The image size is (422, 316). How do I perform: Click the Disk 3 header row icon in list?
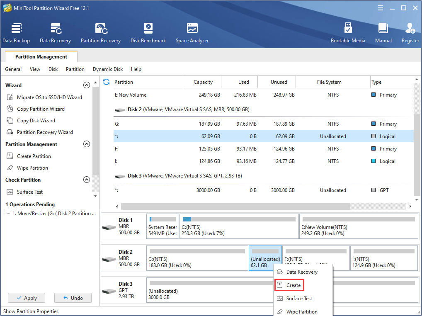pyautogui.click(x=120, y=176)
